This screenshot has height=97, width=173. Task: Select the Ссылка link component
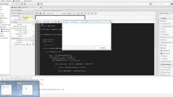click(x=167, y=32)
